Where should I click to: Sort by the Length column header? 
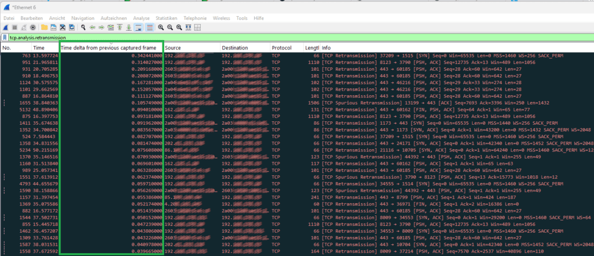(x=312, y=48)
